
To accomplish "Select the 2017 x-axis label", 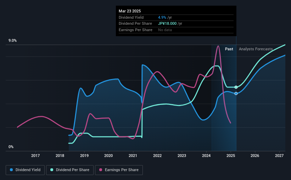I will (x=35, y=156).
